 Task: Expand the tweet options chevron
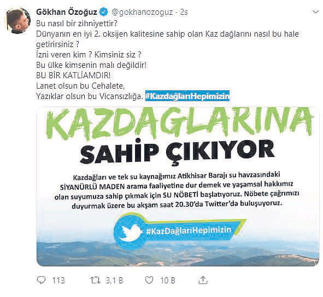(x=315, y=12)
